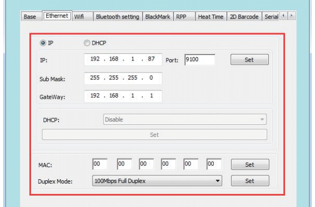
Task: Switch to the BlackMark tab
Action: click(158, 17)
